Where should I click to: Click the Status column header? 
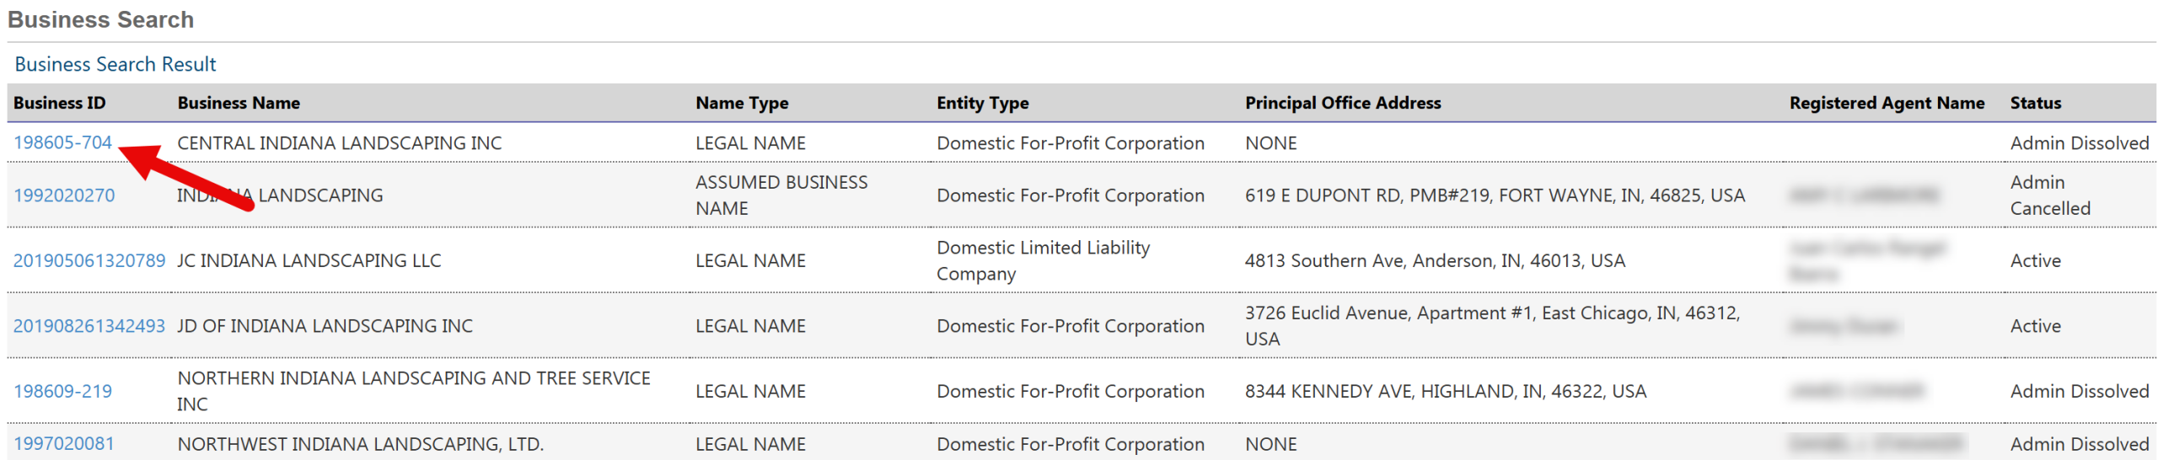click(x=2035, y=103)
